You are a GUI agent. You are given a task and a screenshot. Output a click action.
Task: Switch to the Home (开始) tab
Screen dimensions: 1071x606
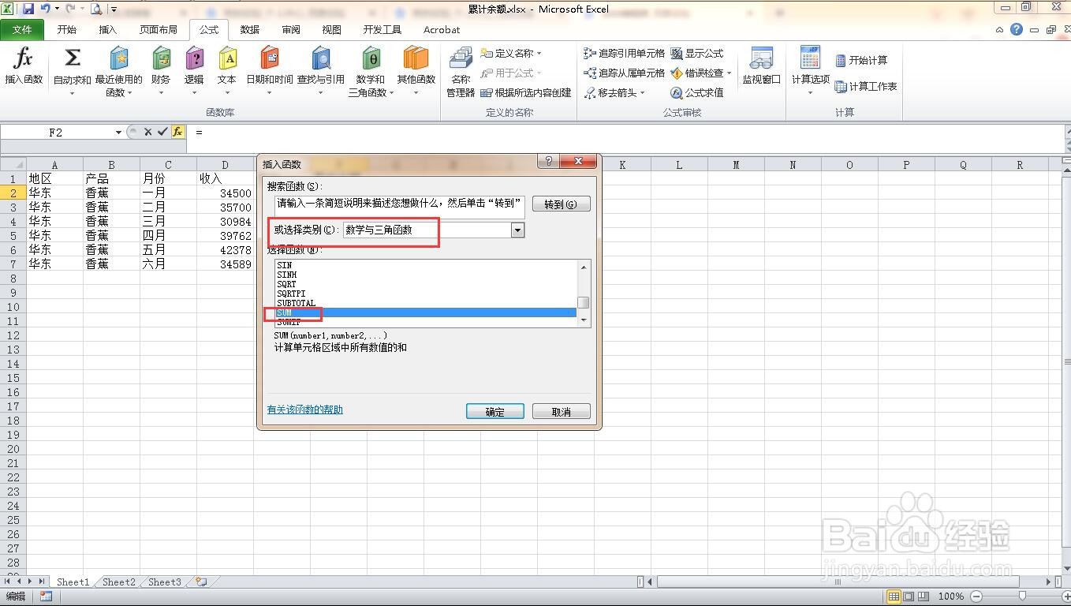click(67, 29)
